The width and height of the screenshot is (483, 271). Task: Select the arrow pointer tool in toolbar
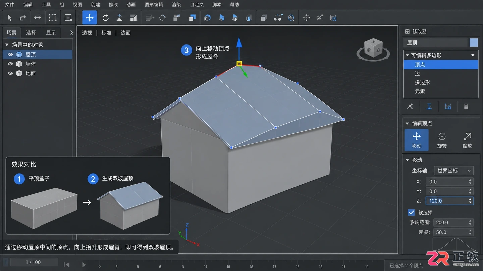click(x=9, y=18)
